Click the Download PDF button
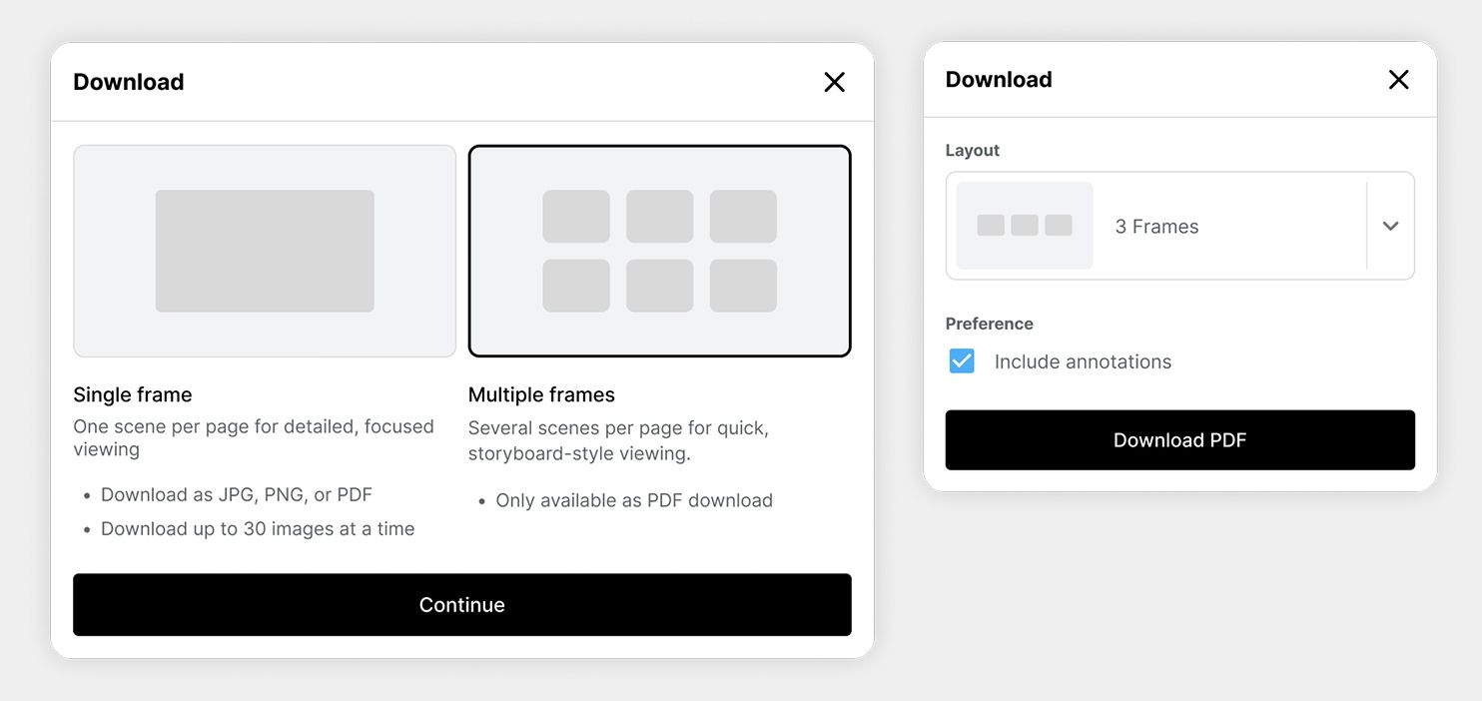Screen dimensions: 1482x701 pos(1179,439)
